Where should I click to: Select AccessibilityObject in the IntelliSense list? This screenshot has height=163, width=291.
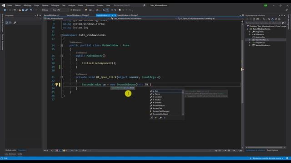166,114
